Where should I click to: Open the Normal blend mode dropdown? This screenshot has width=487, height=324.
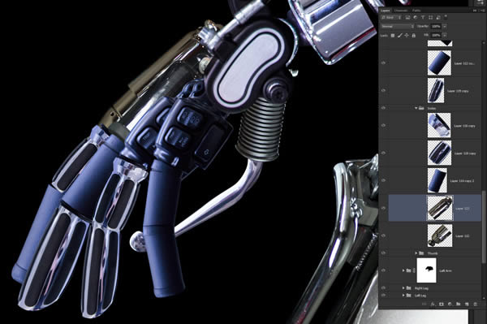tap(398, 27)
